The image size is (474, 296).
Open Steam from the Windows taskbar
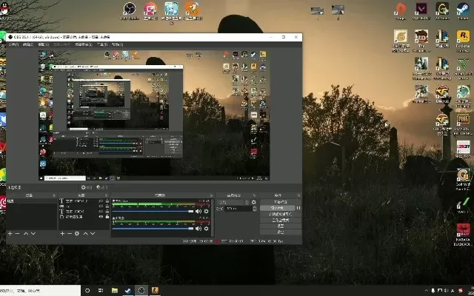(127, 291)
